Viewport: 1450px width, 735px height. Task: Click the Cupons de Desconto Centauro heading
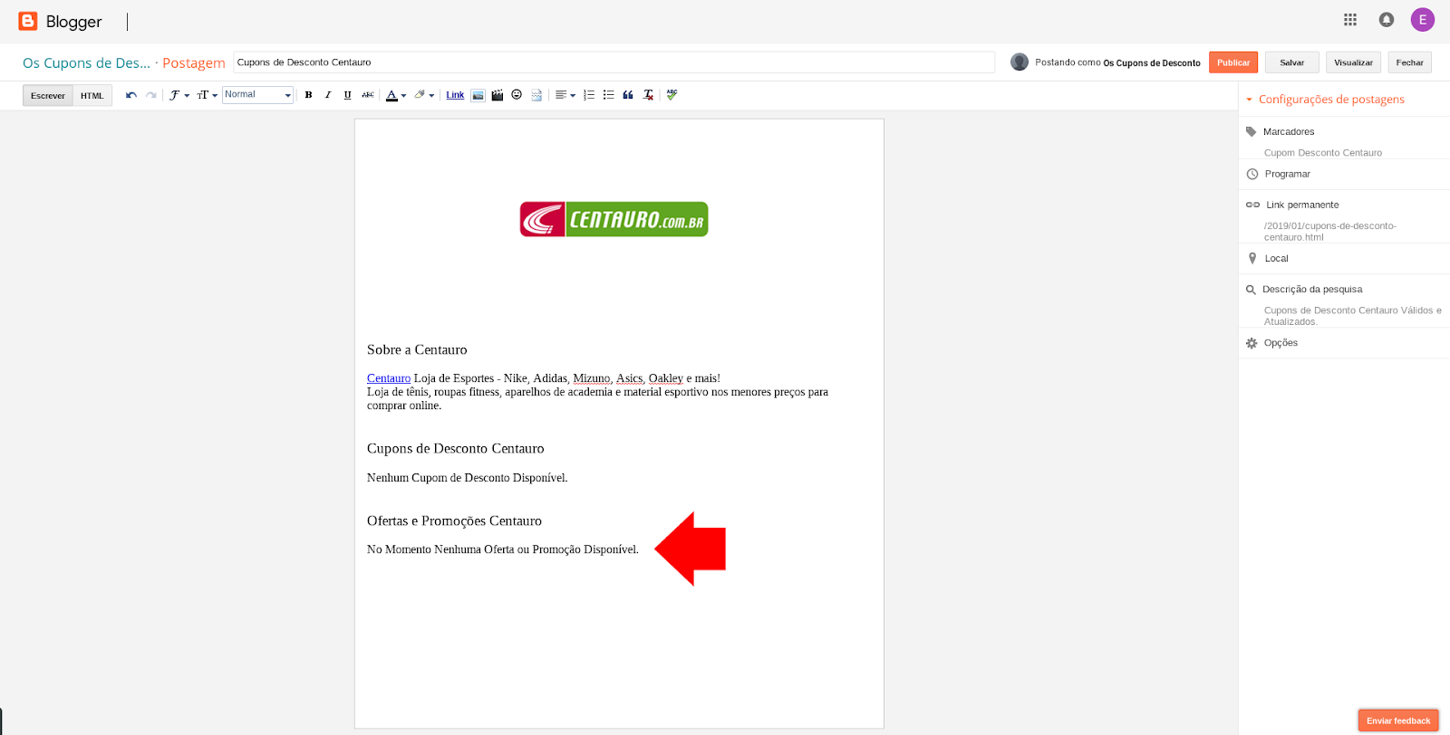tap(455, 448)
